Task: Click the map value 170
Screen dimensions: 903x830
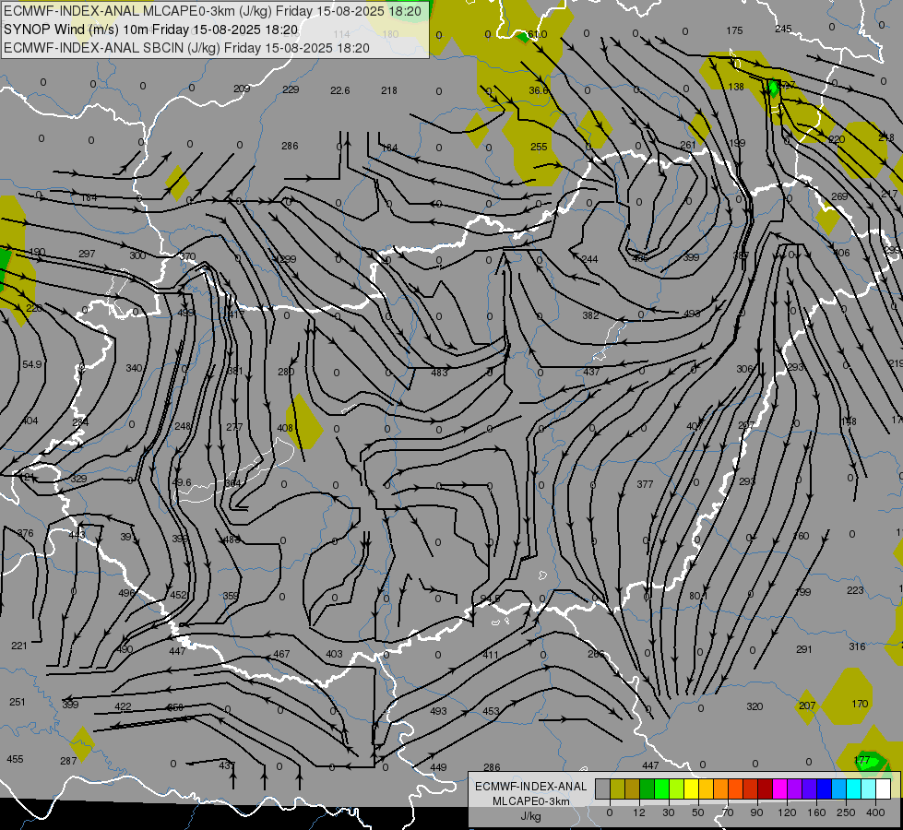Action: (860, 704)
